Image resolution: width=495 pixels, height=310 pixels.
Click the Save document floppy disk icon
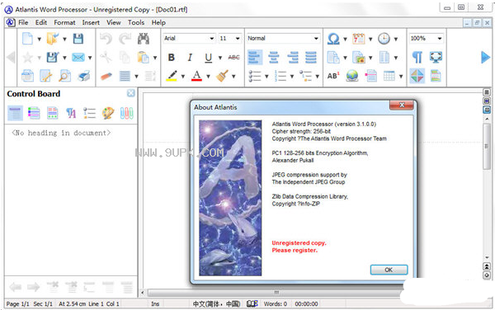[x=78, y=39]
